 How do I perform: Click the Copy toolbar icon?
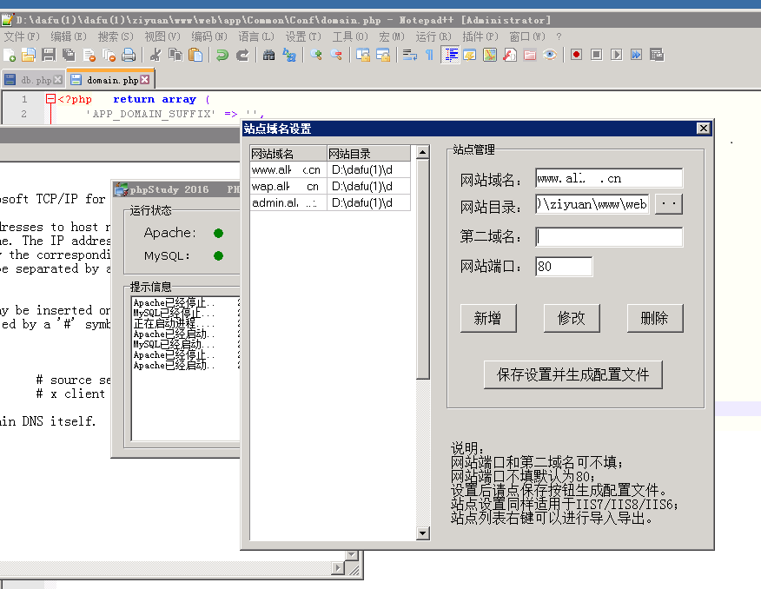pyautogui.click(x=175, y=56)
